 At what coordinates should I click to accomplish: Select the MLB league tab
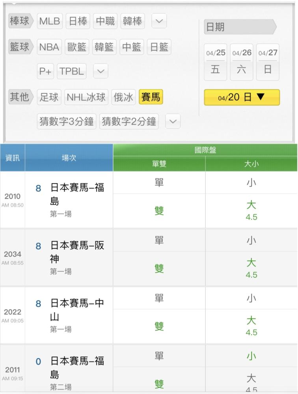point(50,21)
